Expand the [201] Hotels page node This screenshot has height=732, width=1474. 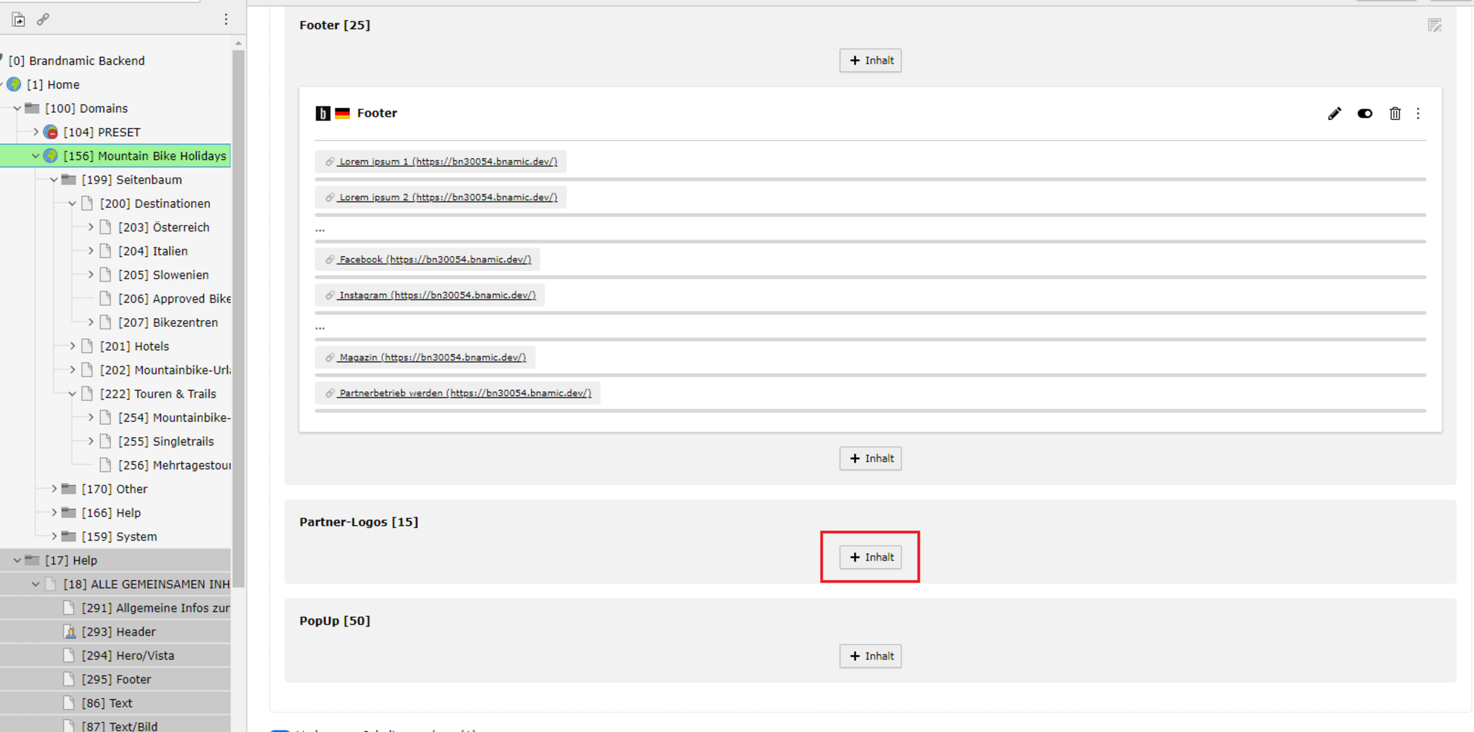(x=72, y=346)
